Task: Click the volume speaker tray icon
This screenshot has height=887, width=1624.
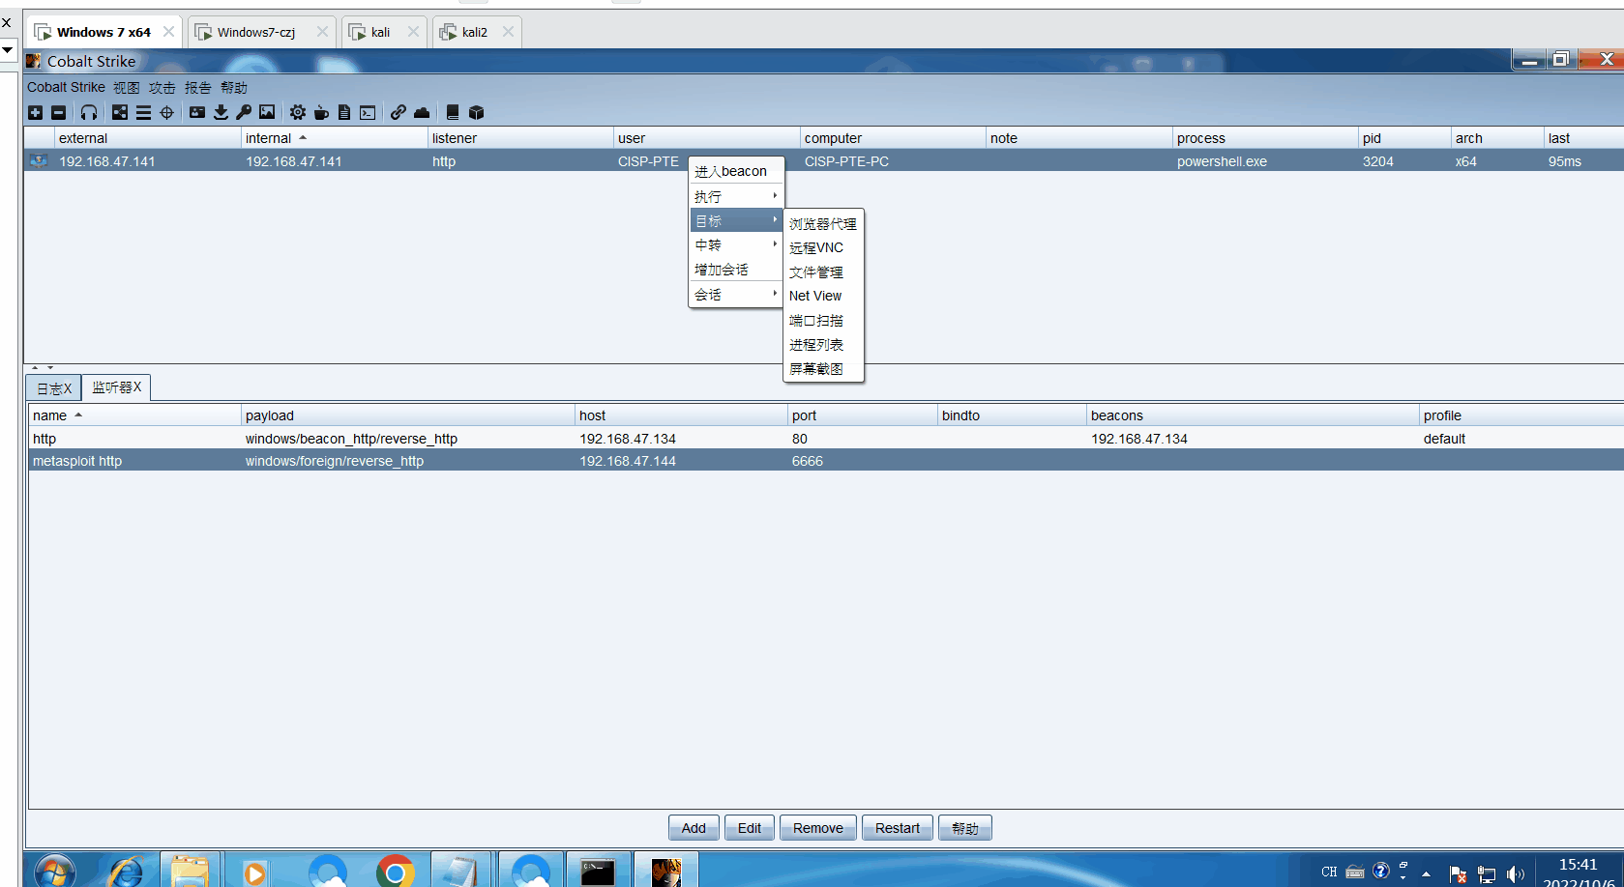Action: tap(1515, 874)
